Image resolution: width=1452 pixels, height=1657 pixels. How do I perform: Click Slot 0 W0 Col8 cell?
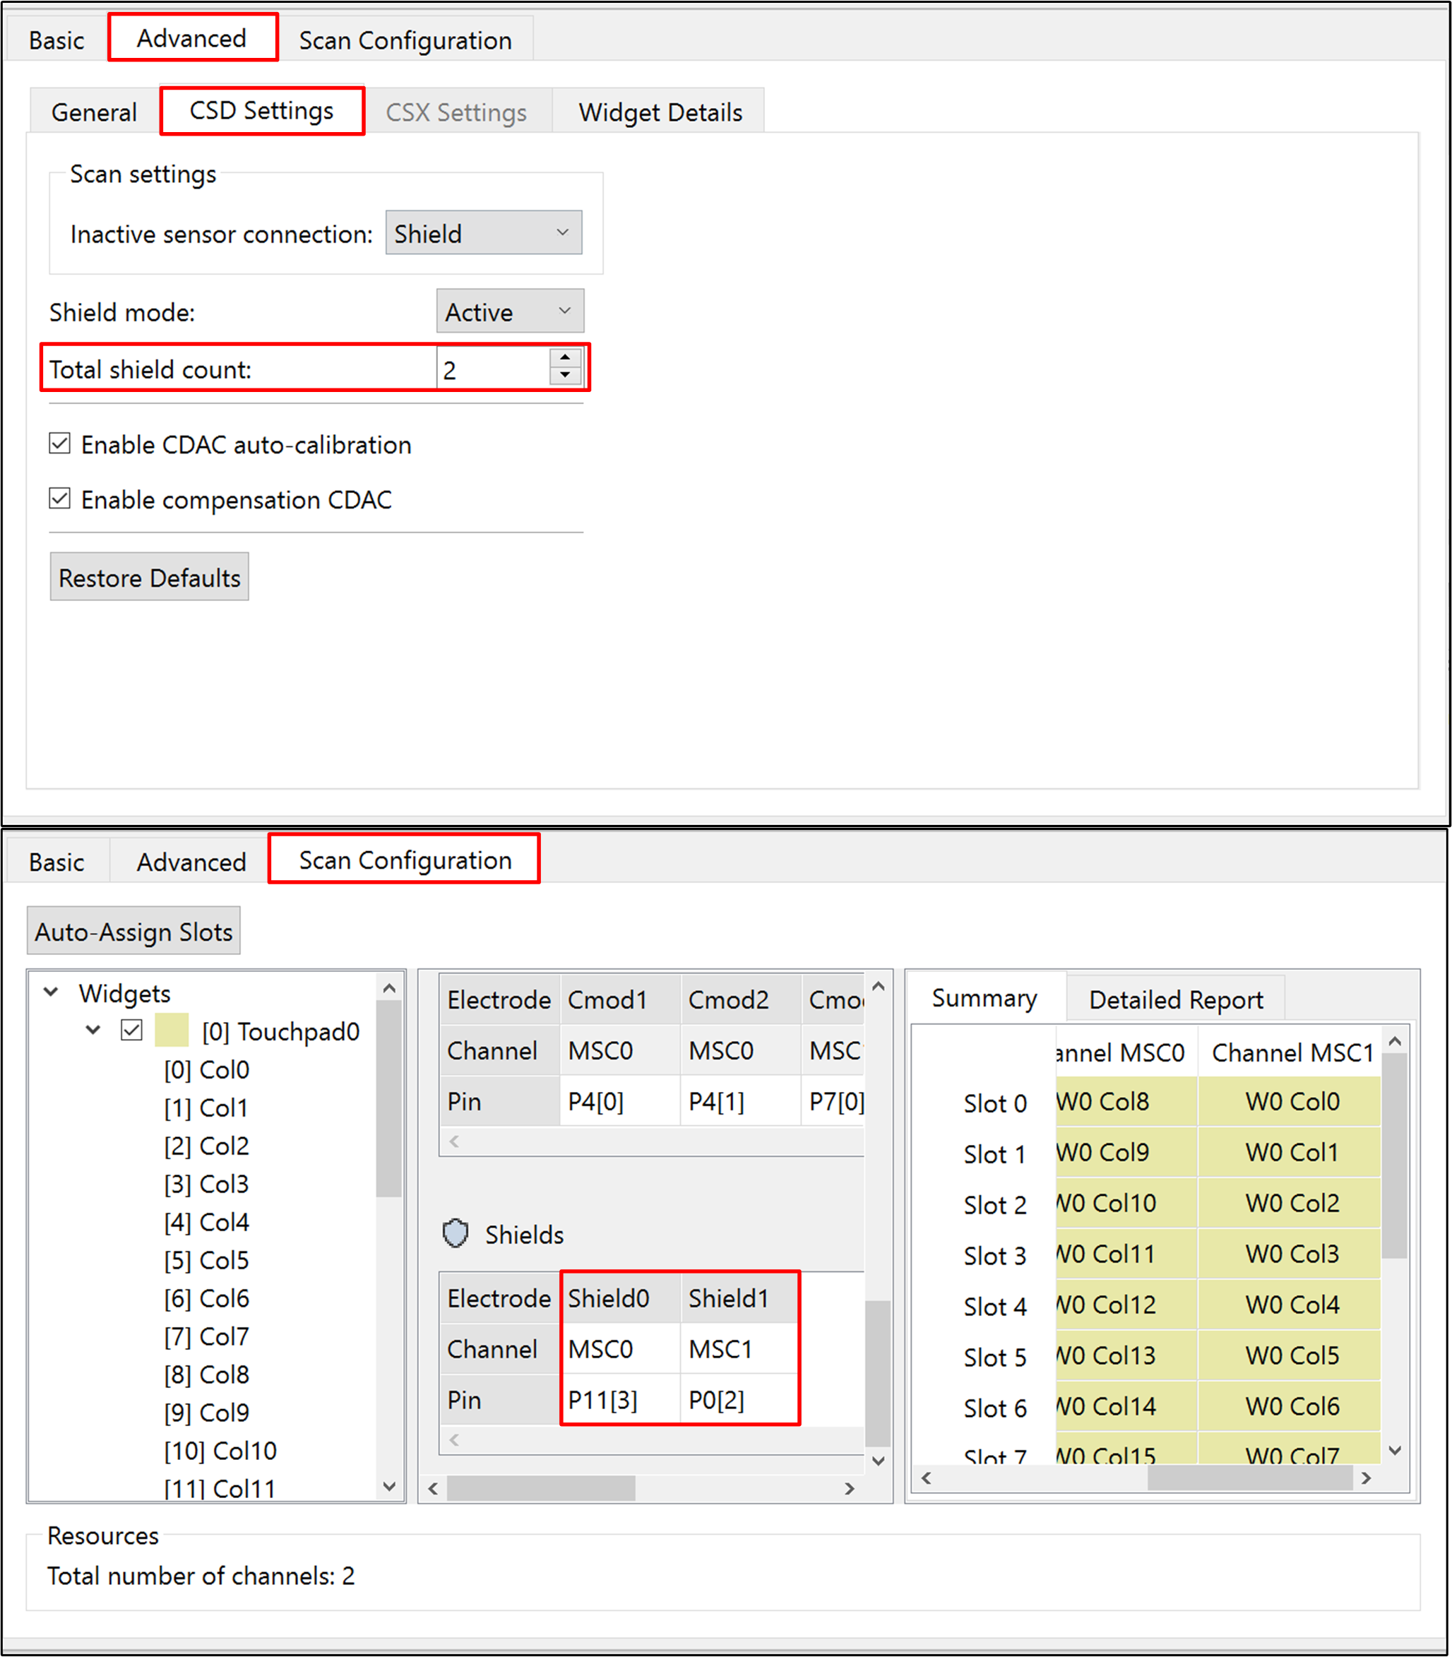pyautogui.click(x=1126, y=1101)
